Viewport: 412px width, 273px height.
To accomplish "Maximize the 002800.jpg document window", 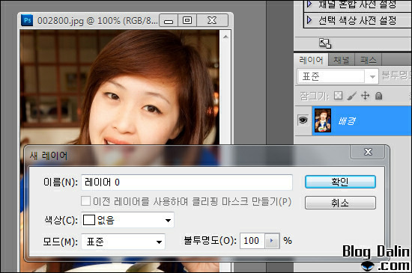I will tap(187, 20).
